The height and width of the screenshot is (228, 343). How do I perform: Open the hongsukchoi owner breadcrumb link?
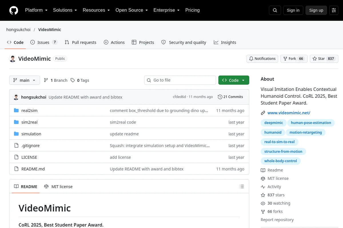pyautogui.click(x=18, y=30)
